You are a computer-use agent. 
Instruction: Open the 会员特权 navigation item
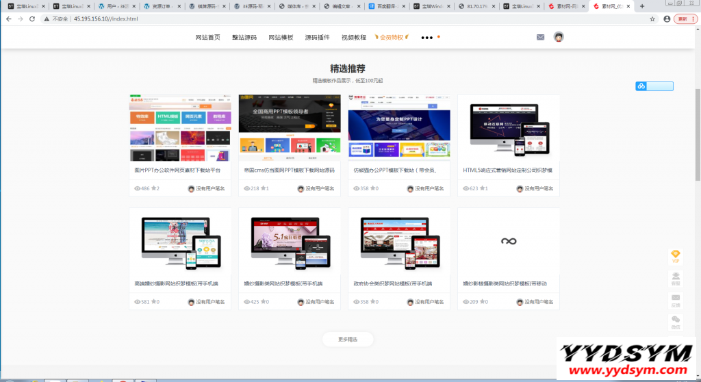coord(393,38)
